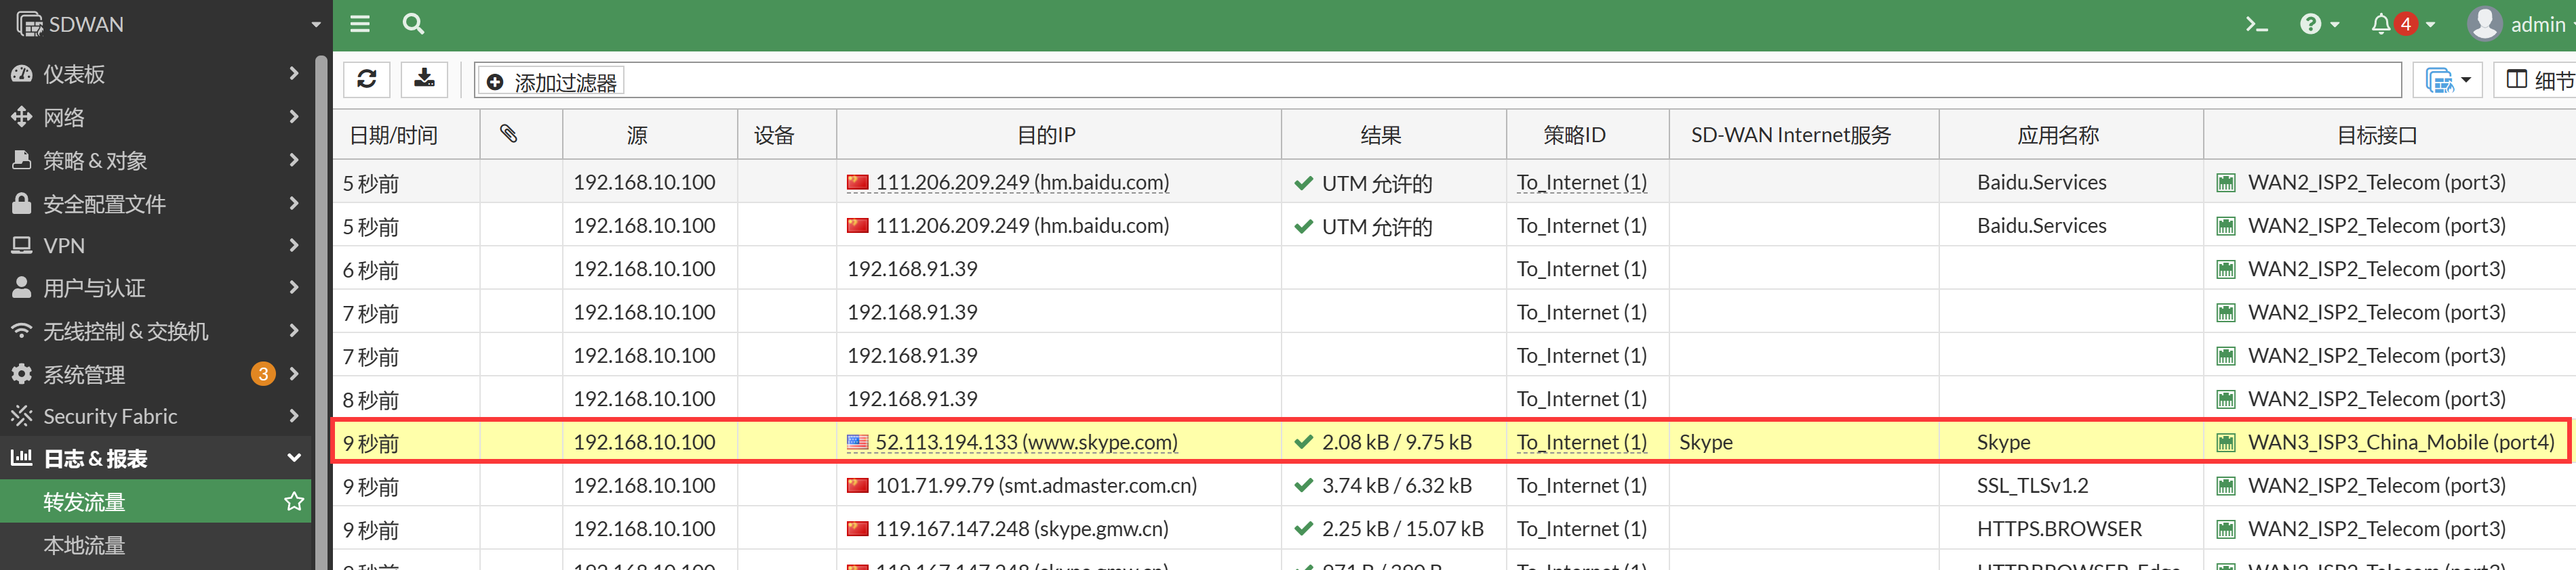Expand the 系统管理 menu
Viewport: 2576px width, 570px height.
[x=156, y=374]
